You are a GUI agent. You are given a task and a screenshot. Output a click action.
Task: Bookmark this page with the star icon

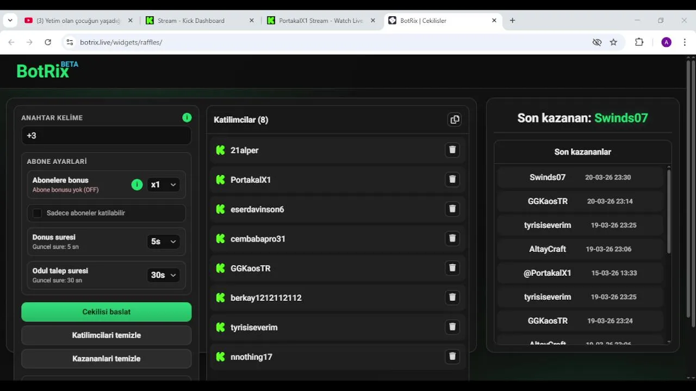pyautogui.click(x=613, y=42)
